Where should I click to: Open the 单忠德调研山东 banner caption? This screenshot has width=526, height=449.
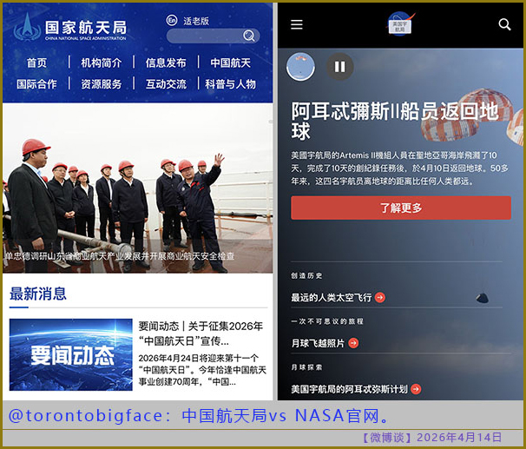click(120, 256)
